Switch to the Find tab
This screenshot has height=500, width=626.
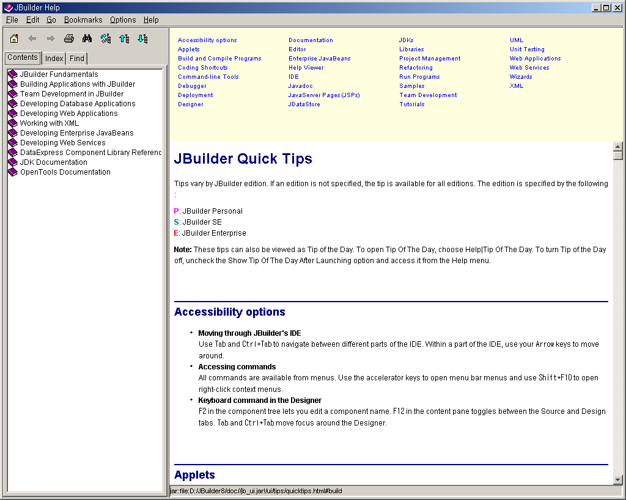click(x=77, y=59)
